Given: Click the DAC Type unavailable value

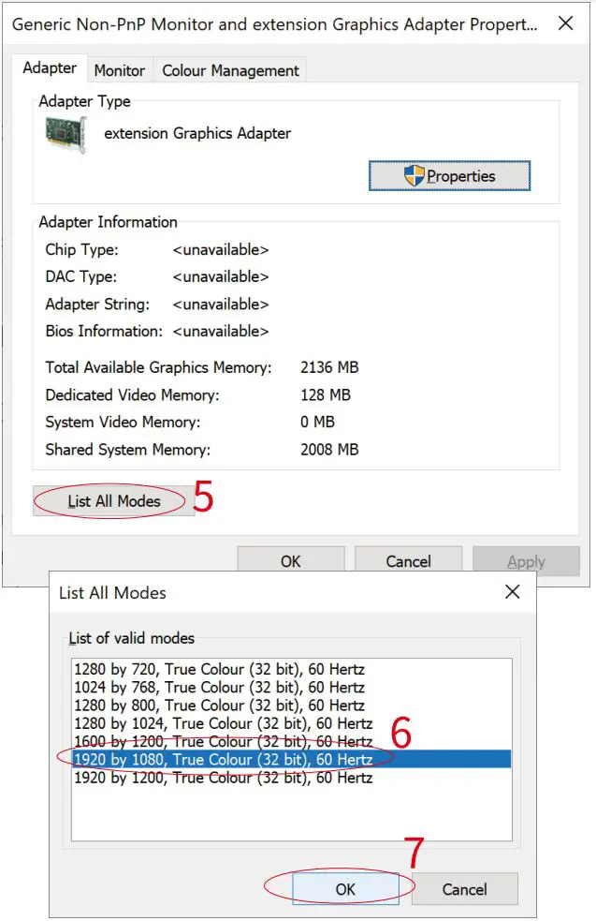Looking at the screenshot, I should (x=221, y=276).
